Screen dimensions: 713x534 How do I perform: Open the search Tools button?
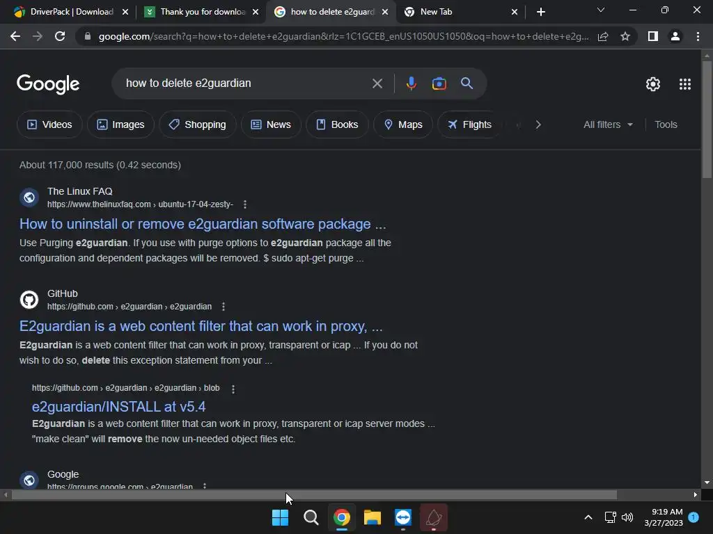pyautogui.click(x=666, y=124)
